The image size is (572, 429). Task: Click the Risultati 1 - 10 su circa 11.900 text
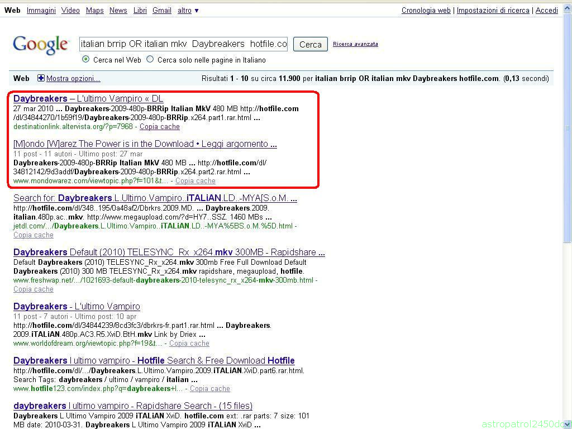point(251,78)
